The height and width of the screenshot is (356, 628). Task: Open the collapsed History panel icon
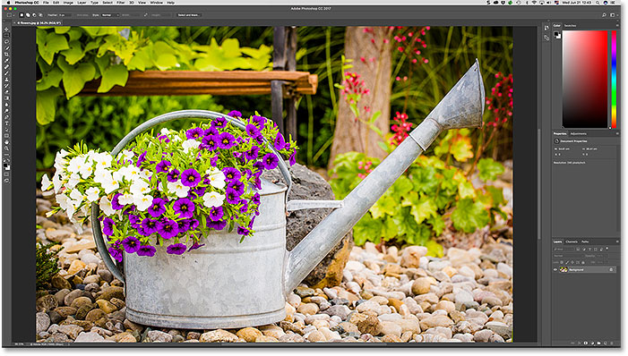(x=546, y=28)
